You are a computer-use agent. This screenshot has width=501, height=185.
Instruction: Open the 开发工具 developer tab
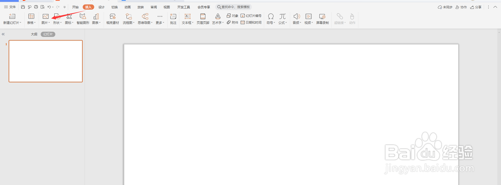pos(184,7)
